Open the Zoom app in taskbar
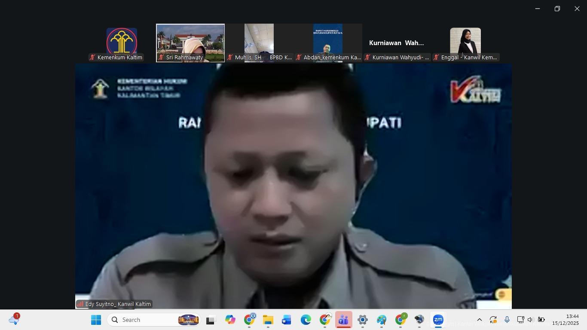Viewport: 587px width, 330px height. tap(438, 320)
